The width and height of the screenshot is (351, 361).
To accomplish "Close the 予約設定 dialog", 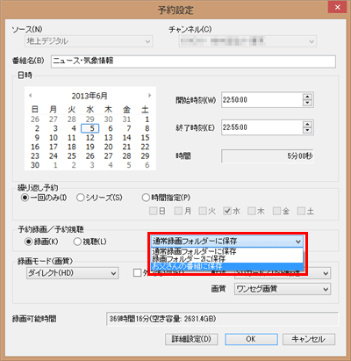I will tap(337, 7).
